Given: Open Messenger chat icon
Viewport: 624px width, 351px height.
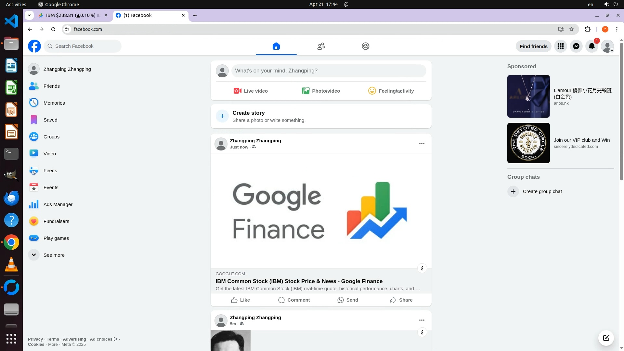Looking at the screenshot, I should tap(576, 46).
